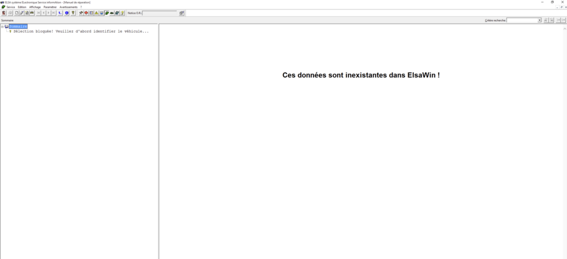Click the greyed-out printer toolbar icon
567x259 pixels.
point(10,13)
